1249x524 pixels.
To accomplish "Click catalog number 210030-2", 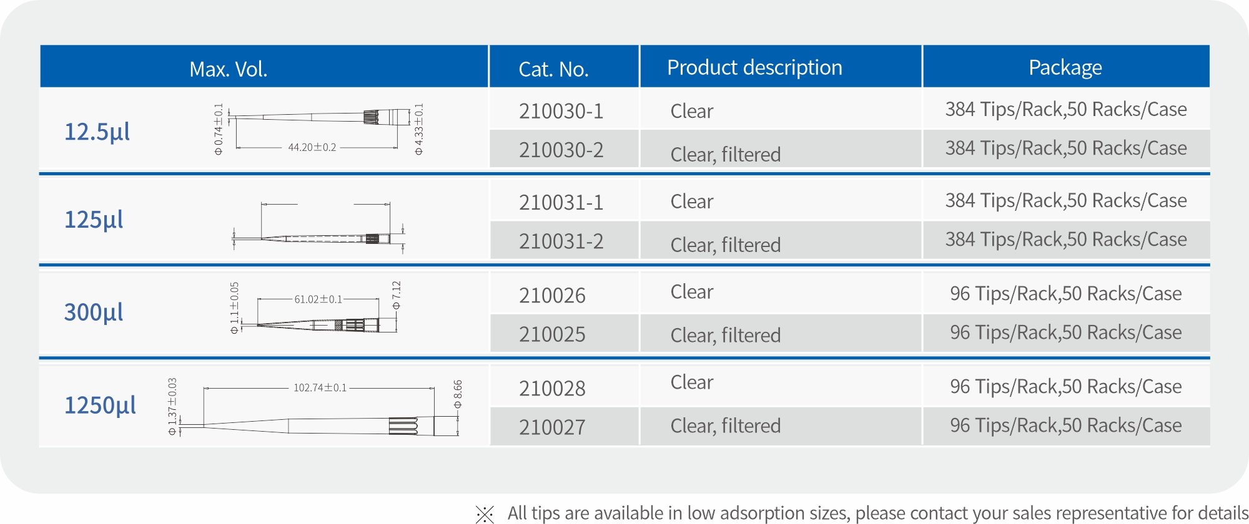I will coord(561,150).
